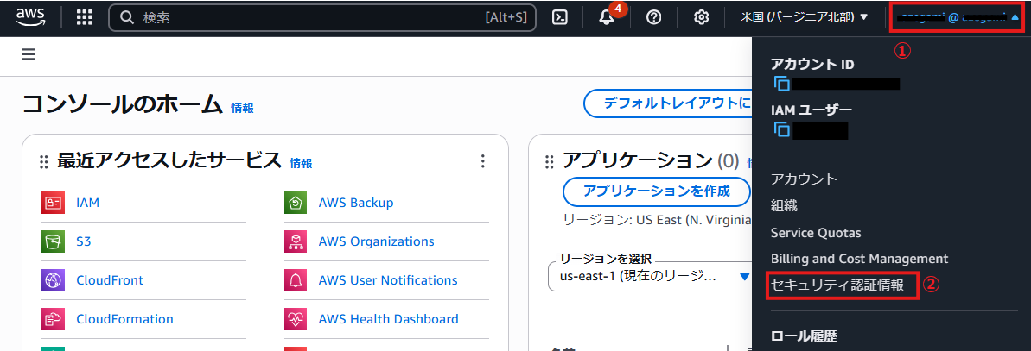Open the notifications bell

click(607, 18)
